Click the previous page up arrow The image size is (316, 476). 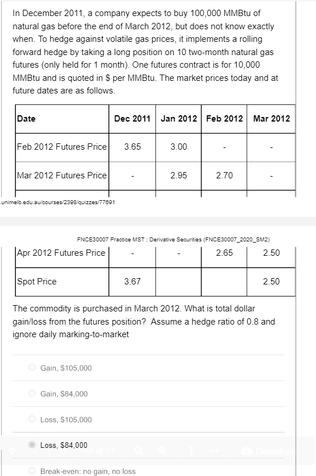(12, 451)
